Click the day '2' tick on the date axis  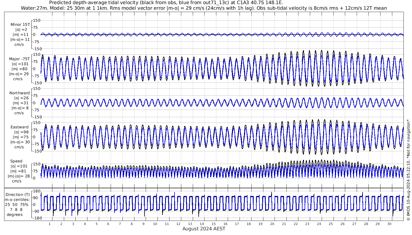click(62, 224)
